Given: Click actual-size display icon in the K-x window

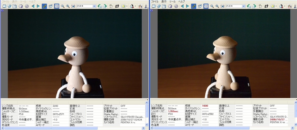Looking at the screenshot, I should pos(73,6).
